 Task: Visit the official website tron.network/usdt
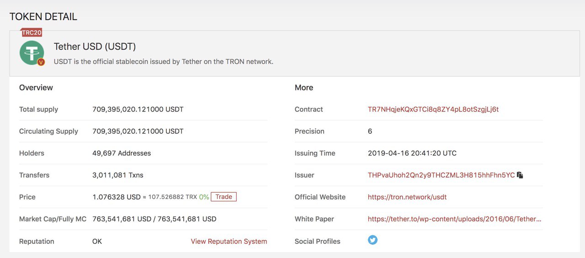click(x=407, y=197)
